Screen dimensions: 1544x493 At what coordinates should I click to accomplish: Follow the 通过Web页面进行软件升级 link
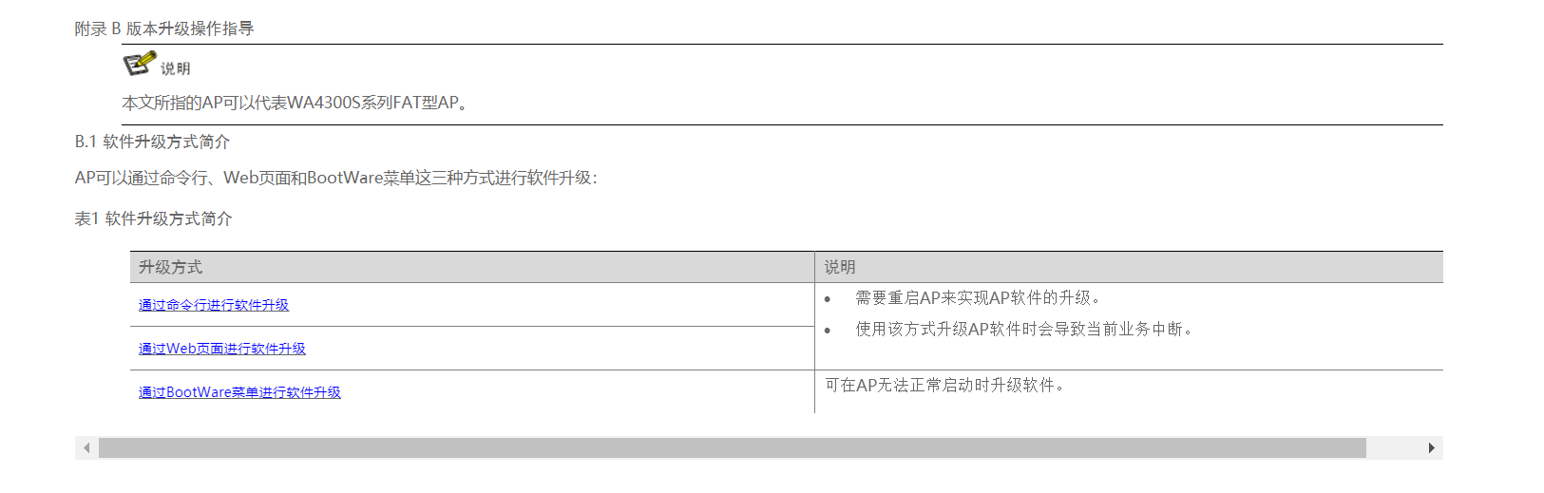pyautogui.click(x=222, y=349)
